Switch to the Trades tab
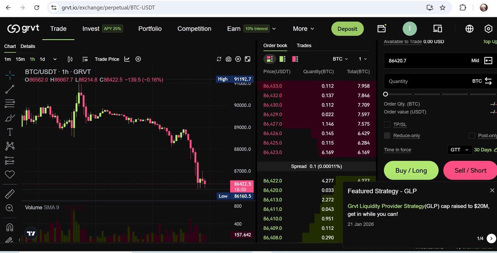The height and width of the screenshot is (253, 497). pos(304,45)
